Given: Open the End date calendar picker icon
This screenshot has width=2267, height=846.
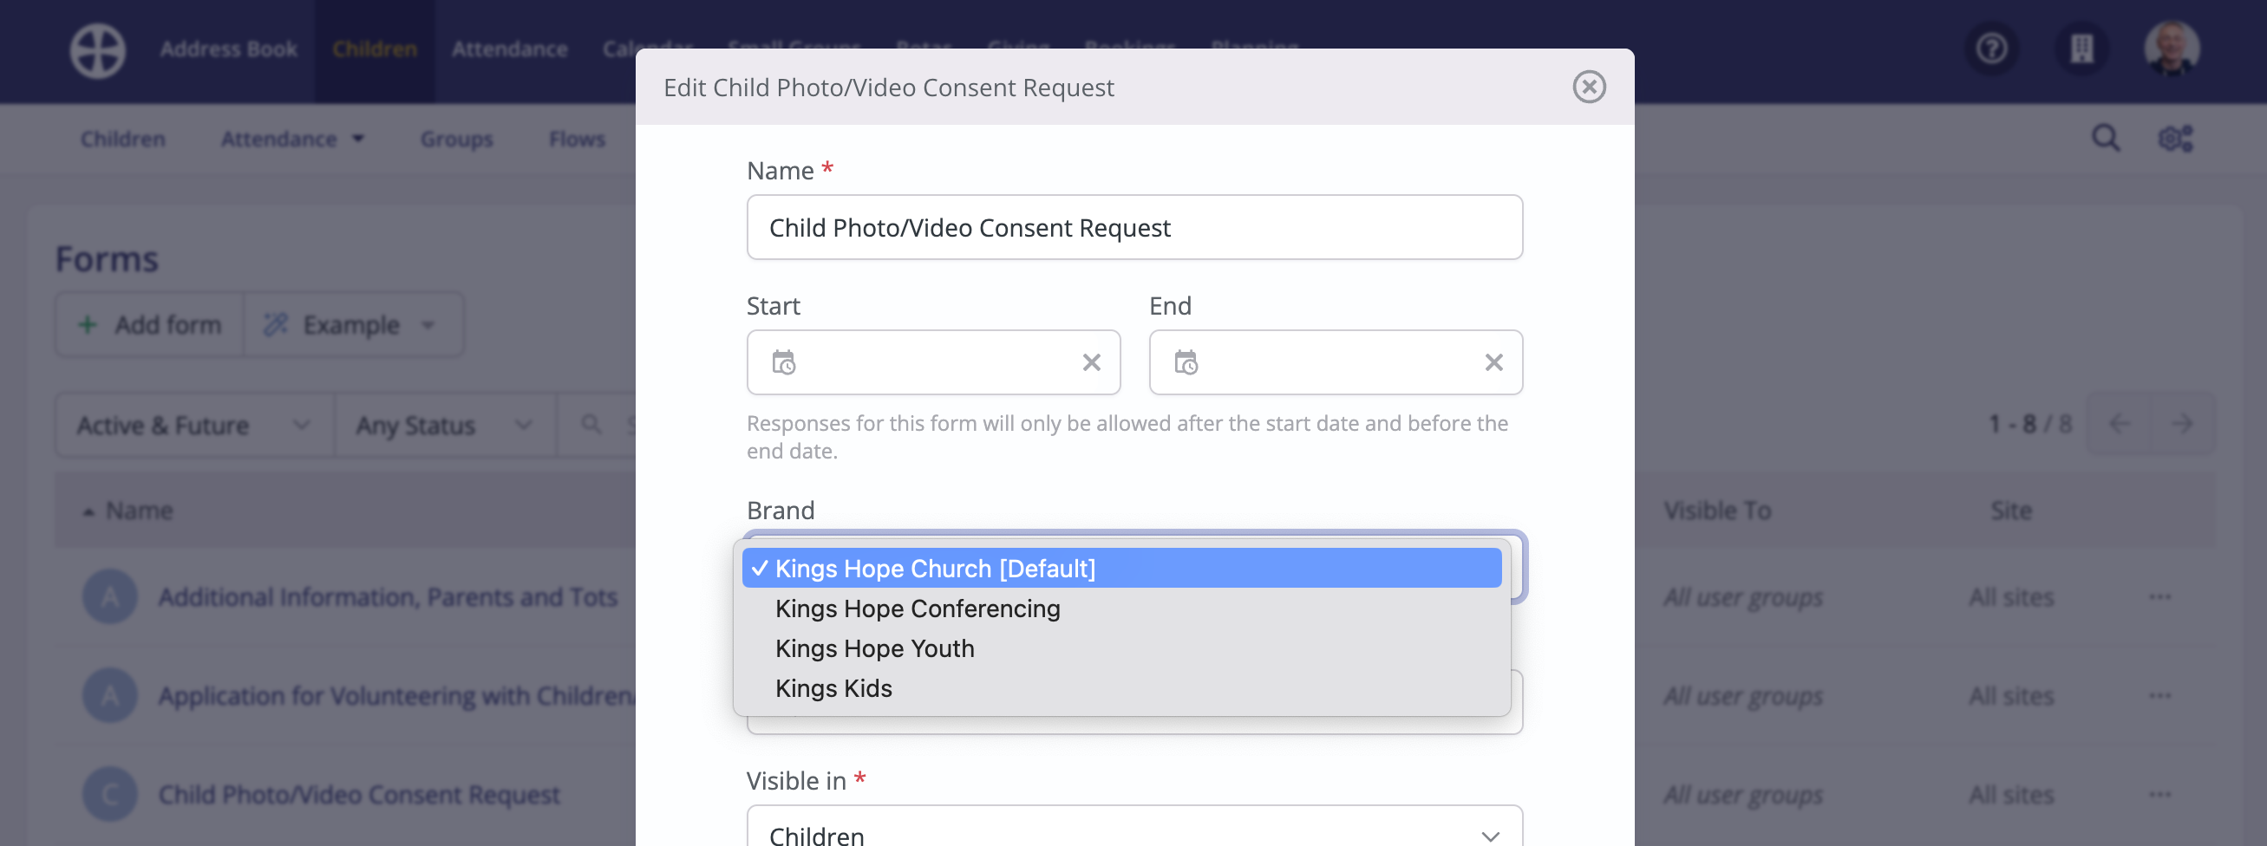Looking at the screenshot, I should 1186,362.
